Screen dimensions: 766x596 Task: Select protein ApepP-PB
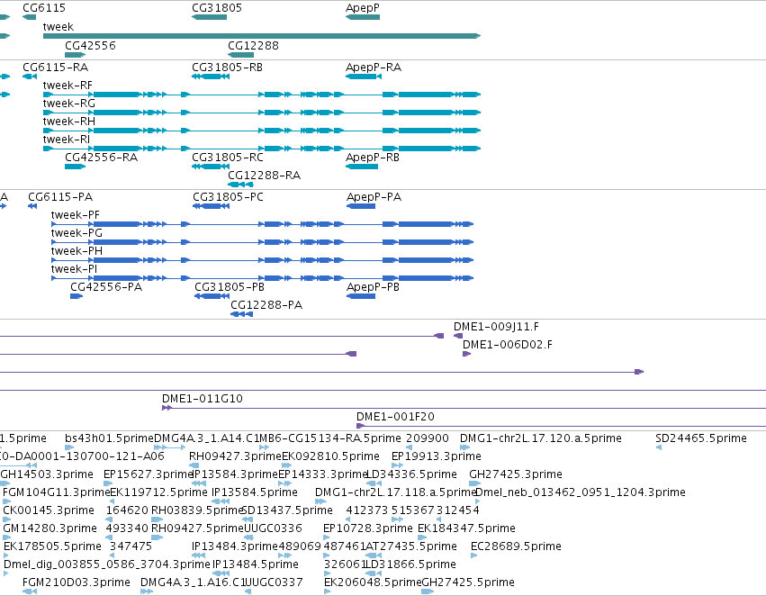tap(361, 296)
